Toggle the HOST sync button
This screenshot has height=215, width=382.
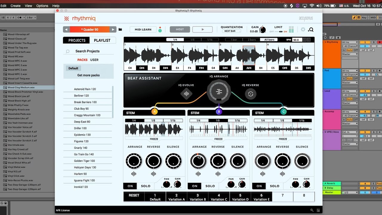(180, 29)
